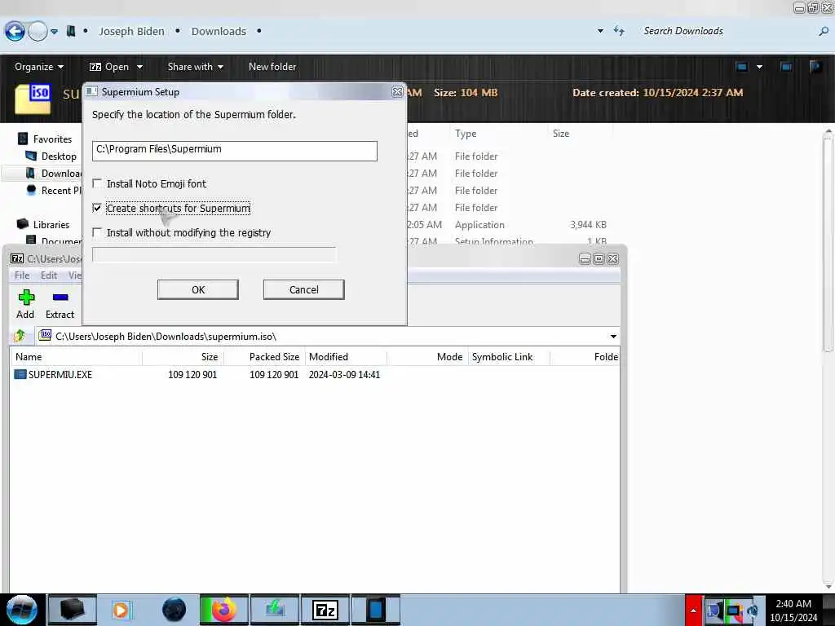Click the search magnifier icon
835x626 pixels.
click(x=824, y=32)
